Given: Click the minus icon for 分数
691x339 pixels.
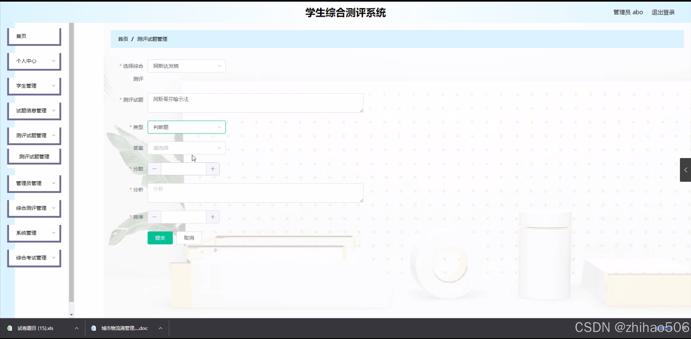Looking at the screenshot, I should click(x=154, y=169).
